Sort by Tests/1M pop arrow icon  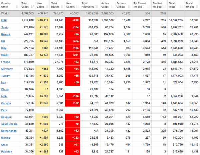197,7
